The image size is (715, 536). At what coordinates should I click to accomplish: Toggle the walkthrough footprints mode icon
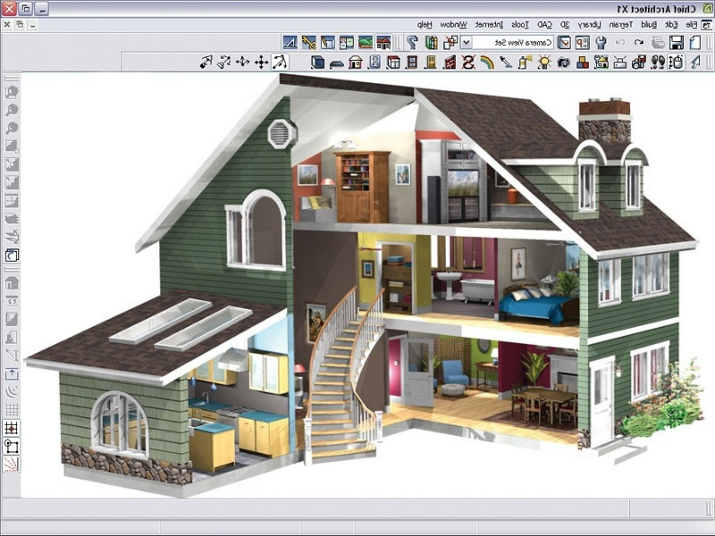pyautogui.click(x=658, y=63)
